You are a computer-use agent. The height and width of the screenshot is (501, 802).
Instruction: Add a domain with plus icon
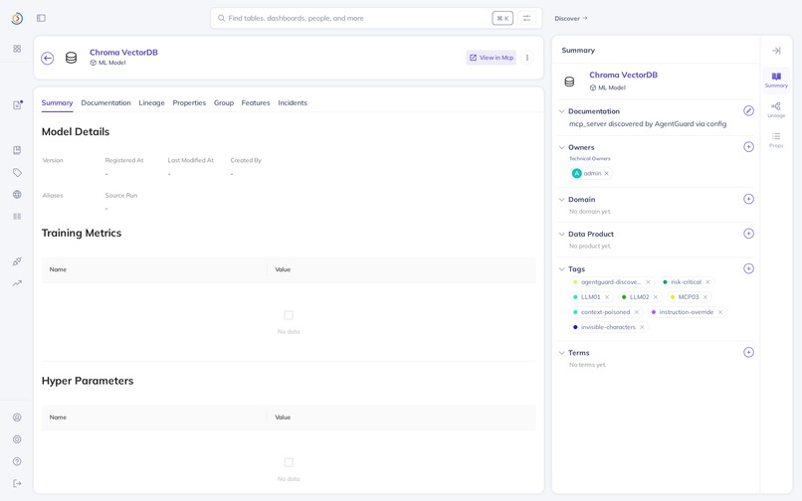(748, 199)
